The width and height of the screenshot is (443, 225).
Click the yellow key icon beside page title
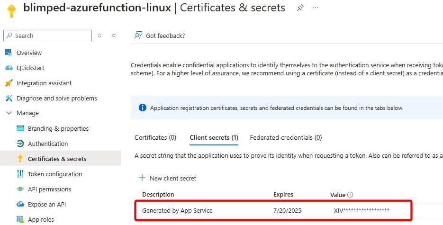point(11,11)
